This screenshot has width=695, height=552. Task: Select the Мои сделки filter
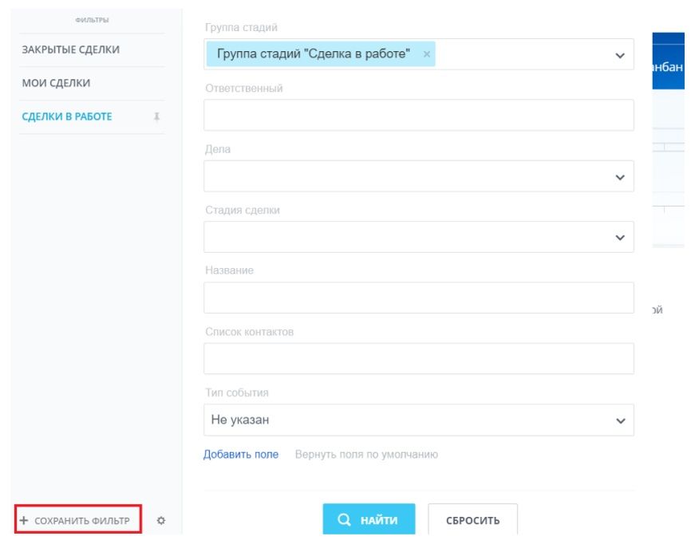pyautogui.click(x=57, y=83)
